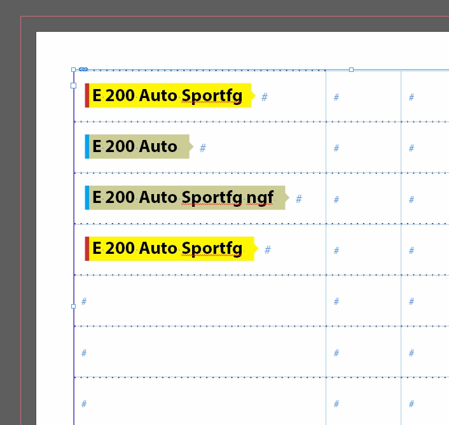The image size is (449, 425).
Task: Click the 'E 200 Auto Sportfg ngf' text
Action: [x=183, y=197]
